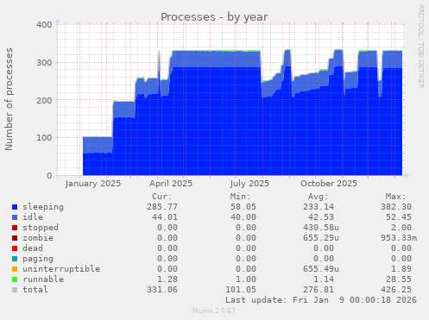429x320 pixels.
Task: Click zombie maximum value 953.33m
Action: pyautogui.click(x=399, y=238)
